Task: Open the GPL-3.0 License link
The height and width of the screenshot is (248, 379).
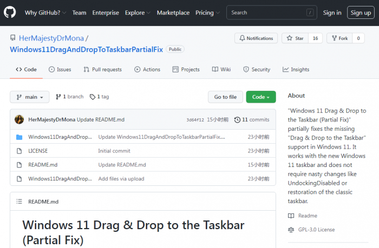Action: click(x=316, y=230)
